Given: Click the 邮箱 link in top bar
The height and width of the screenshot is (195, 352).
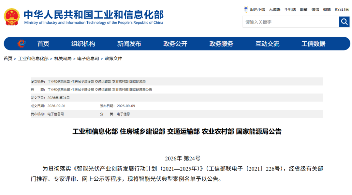Looking at the screenshot, I should (303, 9).
